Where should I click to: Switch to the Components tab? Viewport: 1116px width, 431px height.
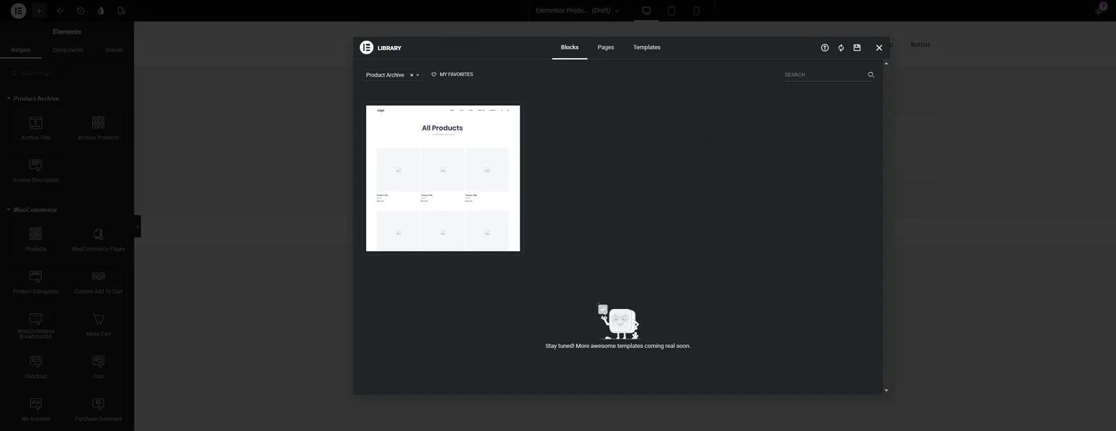tap(68, 50)
